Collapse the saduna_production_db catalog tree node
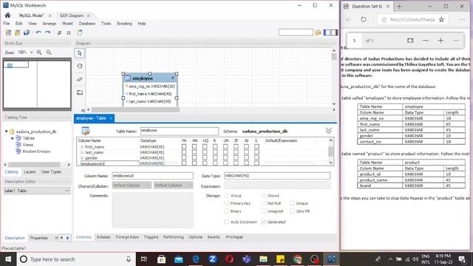 click(7, 132)
